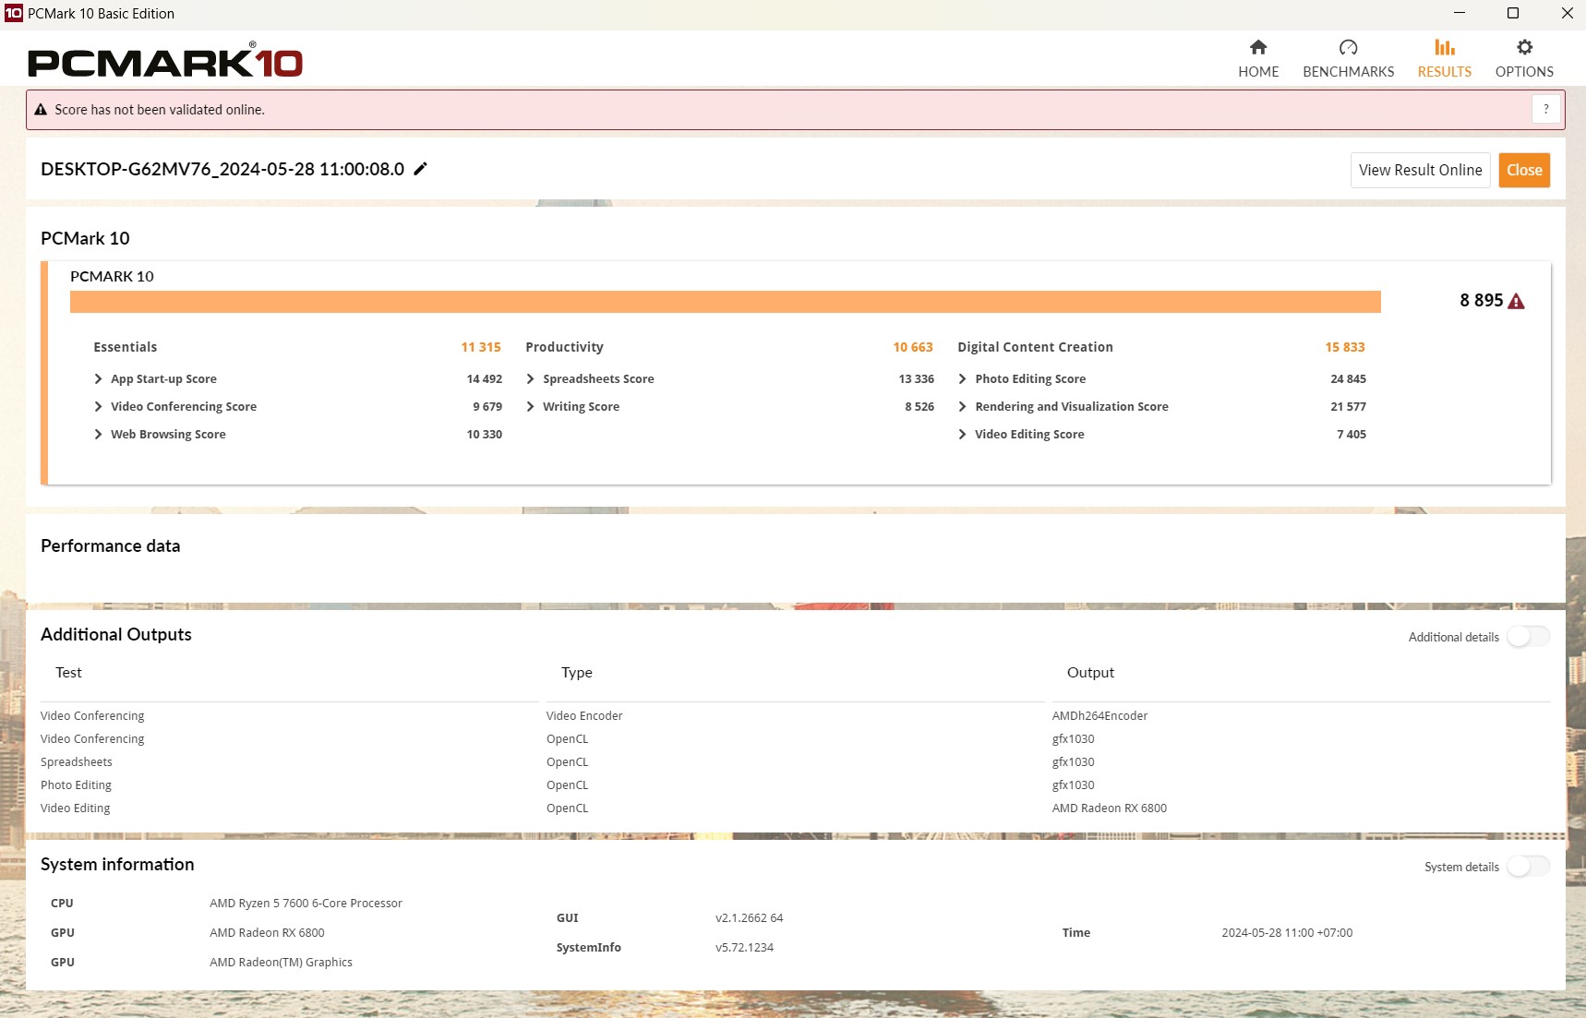Close the result with orange Close button
The width and height of the screenshot is (1586, 1018).
point(1524,170)
